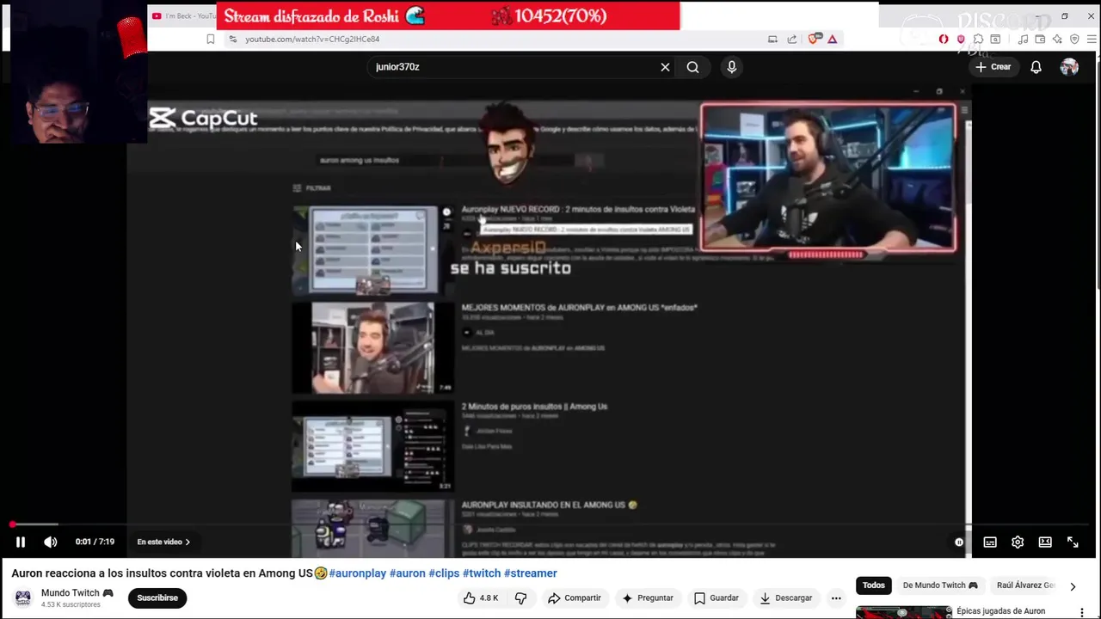Image resolution: width=1101 pixels, height=619 pixels.
Task: Open Brave Rewards triangle icon
Action: (x=833, y=39)
